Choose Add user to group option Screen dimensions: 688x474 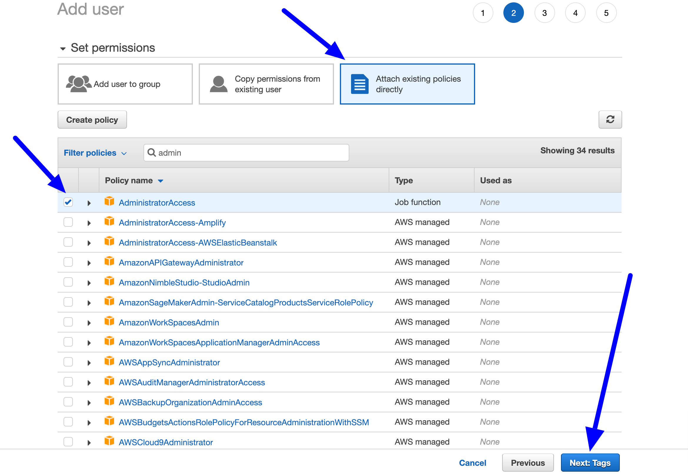pos(125,84)
